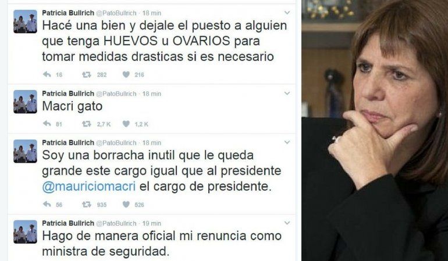Retweet the 'Macri gato' tweet
Image resolution: width=448 pixels, height=261 pixels.
pyautogui.click(x=87, y=124)
